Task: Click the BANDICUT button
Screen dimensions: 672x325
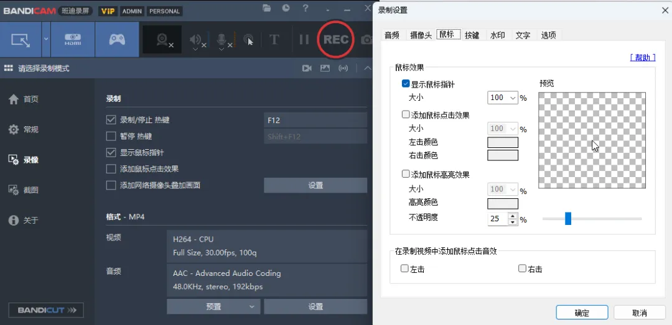Action: (x=46, y=310)
